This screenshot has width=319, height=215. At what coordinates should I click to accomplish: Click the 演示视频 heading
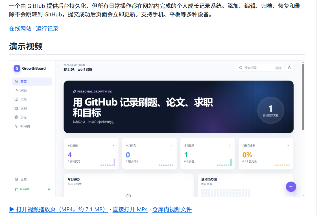[26, 46]
